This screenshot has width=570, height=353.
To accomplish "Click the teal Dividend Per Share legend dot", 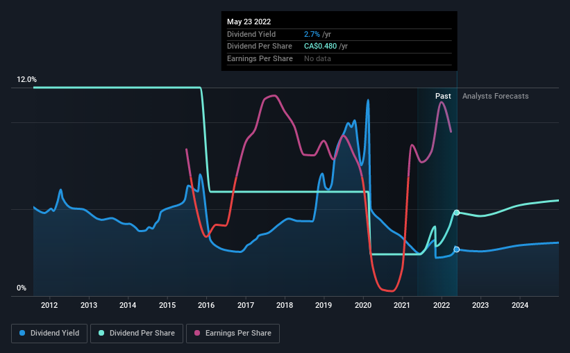I will point(101,333).
